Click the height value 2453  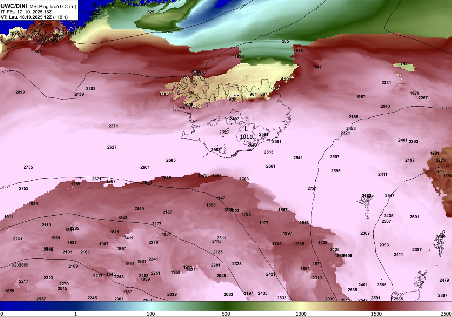click(x=351, y=128)
